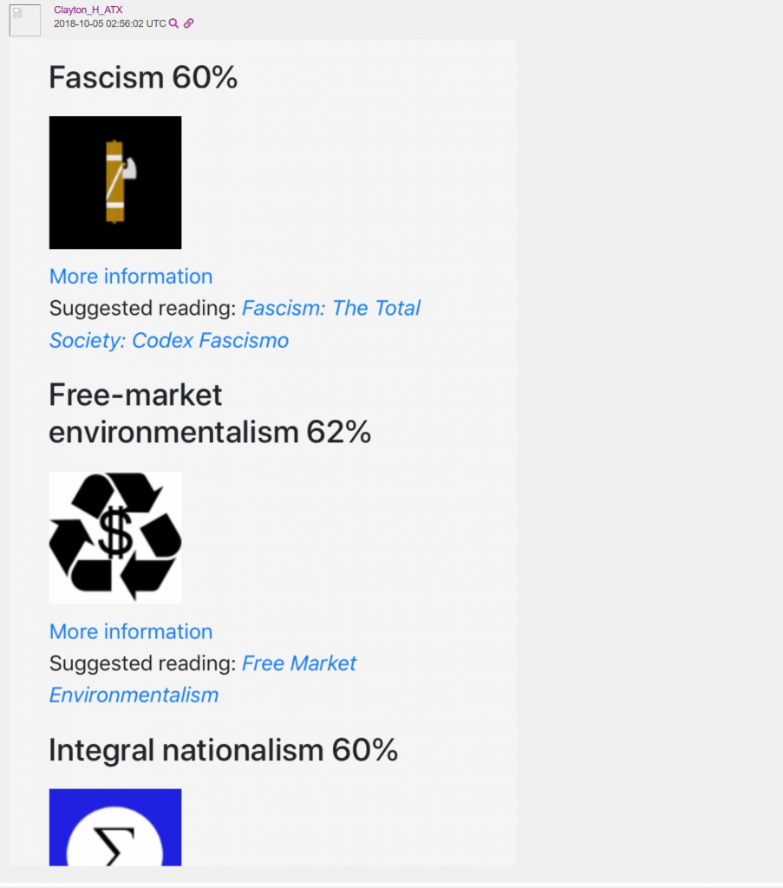
Task: Click the dollar sign inside recycling symbol
Action: coord(115,532)
